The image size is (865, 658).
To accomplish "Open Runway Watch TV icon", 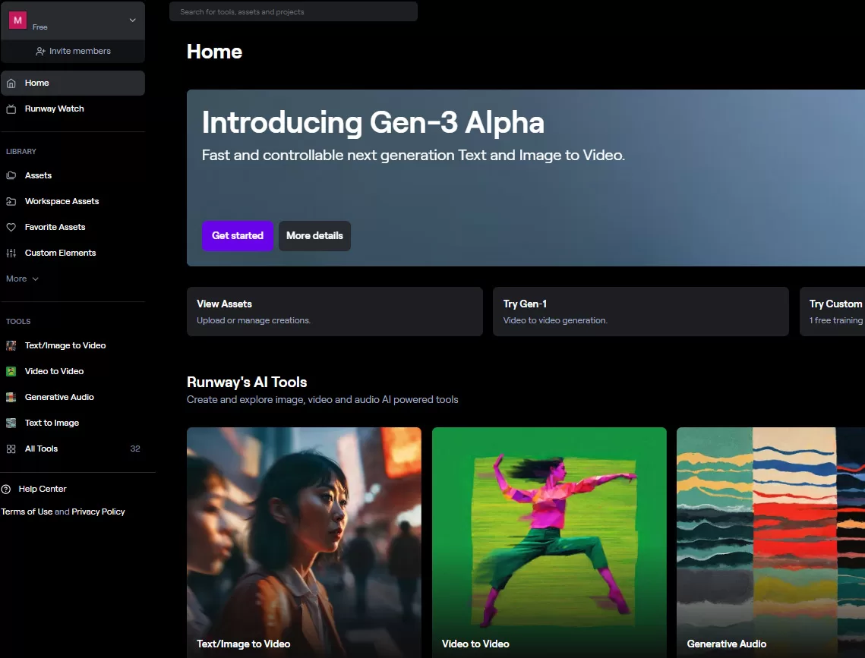I will click(x=11, y=109).
